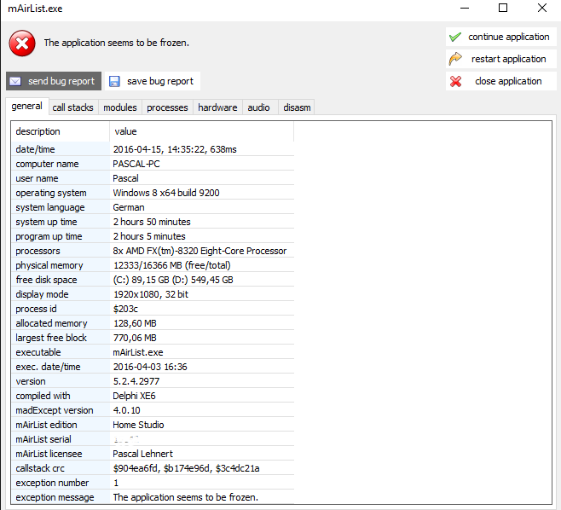Click the 1920x1080, 32 bit value
The height and width of the screenshot is (510, 561).
pyautogui.click(x=151, y=294)
